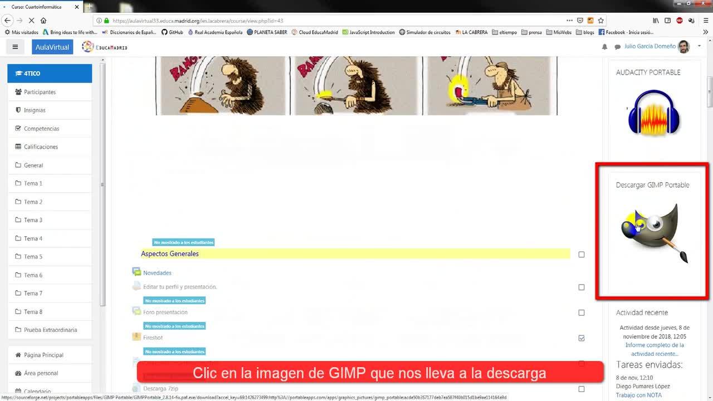Open the browser home page icon
The height and width of the screenshot is (401, 713).
(x=43, y=21)
